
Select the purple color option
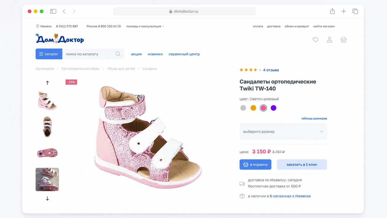pyautogui.click(x=273, y=108)
